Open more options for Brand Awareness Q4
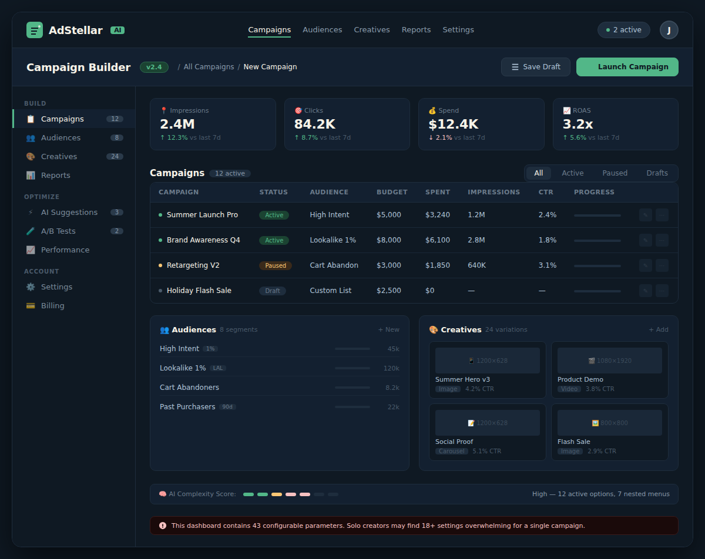 click(662, 240)
